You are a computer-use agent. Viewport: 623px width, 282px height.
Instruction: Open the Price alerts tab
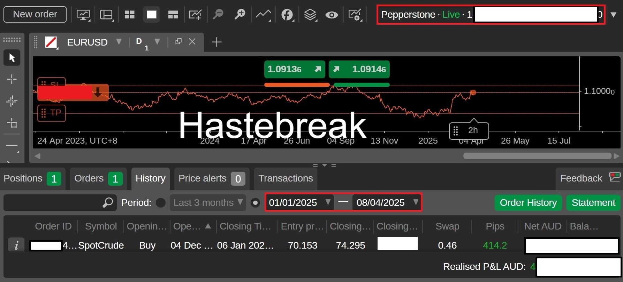coord(212,179)
